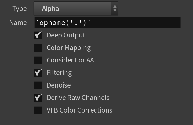Turn on the Denoise checkbox
Viewport: 193px width, 125px height.
38,85
